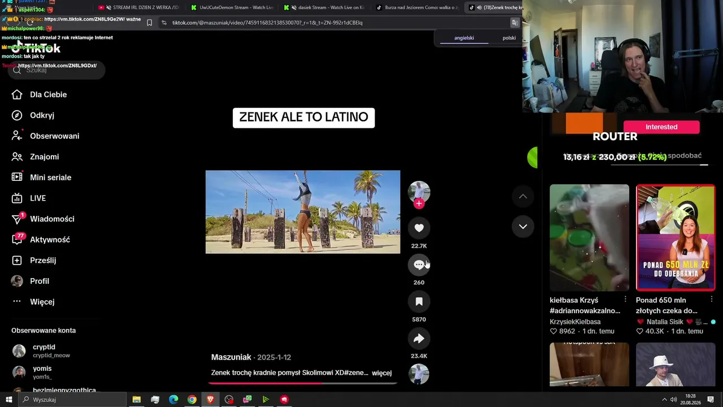Screen dimensions: 723x407
Task: Follow the creator using the red plus
Action: point(419,203)
